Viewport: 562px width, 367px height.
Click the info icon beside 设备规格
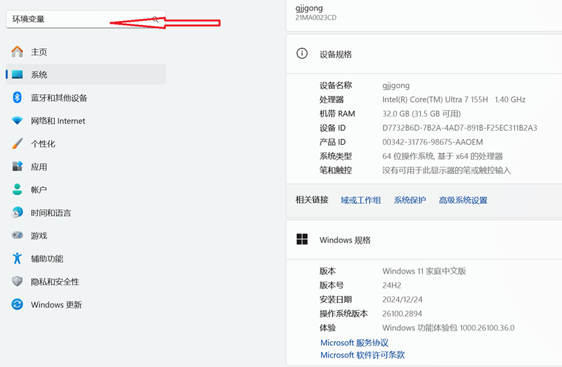(x=302, y=53)
